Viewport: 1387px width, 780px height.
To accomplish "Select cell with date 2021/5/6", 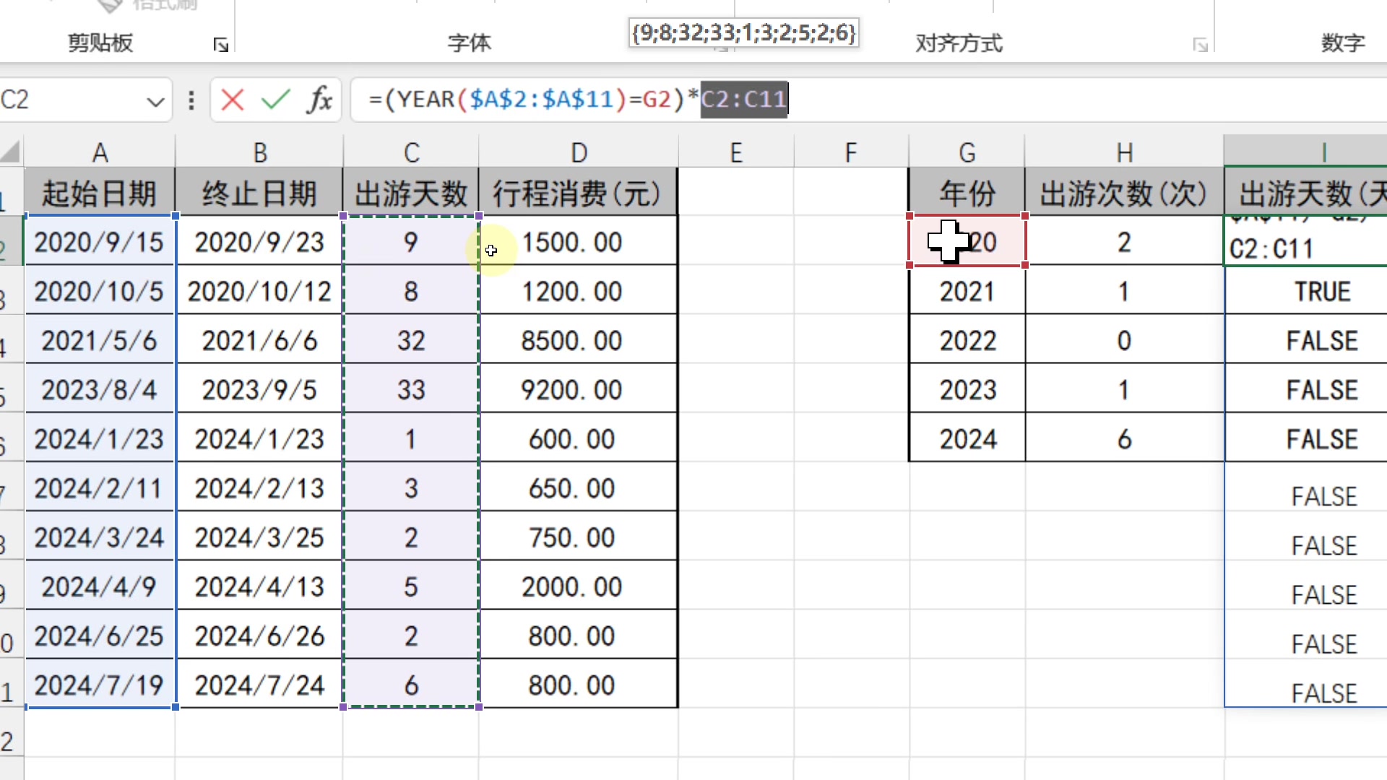I will pyautogui.click(x=100, y=340).
